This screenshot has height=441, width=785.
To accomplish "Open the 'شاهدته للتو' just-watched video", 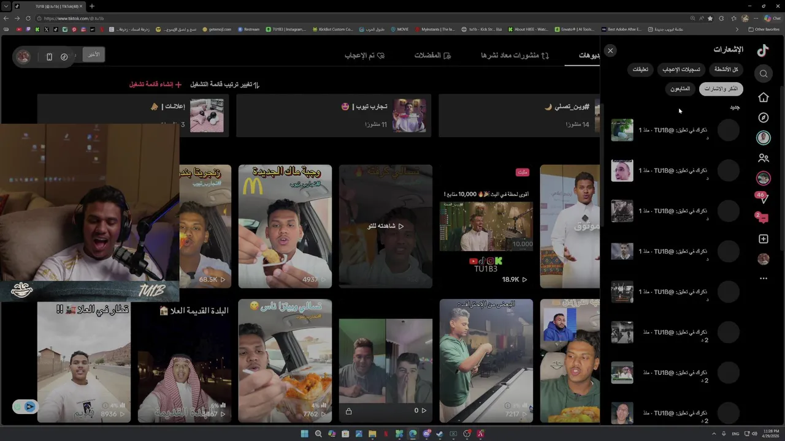I will tap(386, 226).
